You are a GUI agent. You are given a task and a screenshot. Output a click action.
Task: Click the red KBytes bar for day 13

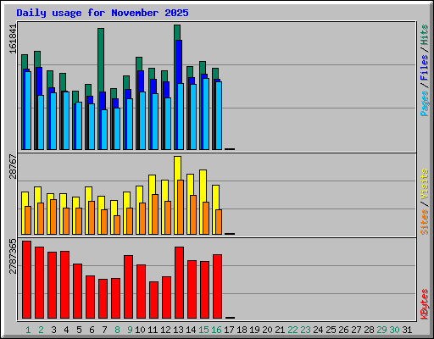(180, 282)
